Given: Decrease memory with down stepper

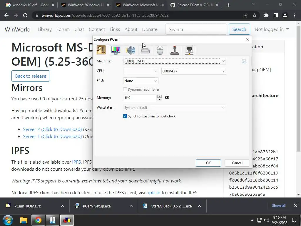Looking at the screenshot, I should coord(160,99).
